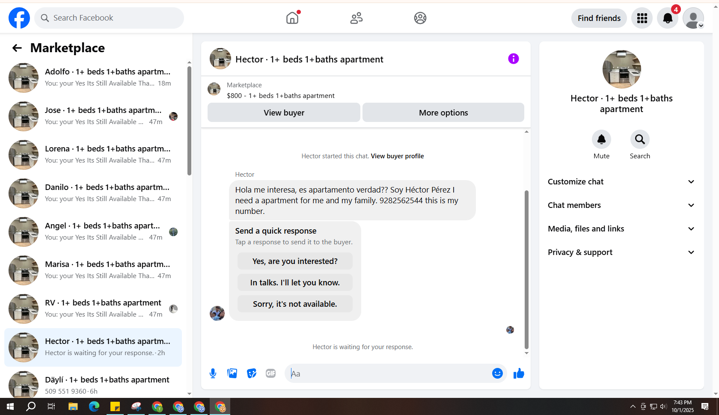Open Windows notification center

pyautogui.click(x=705, y=406)
